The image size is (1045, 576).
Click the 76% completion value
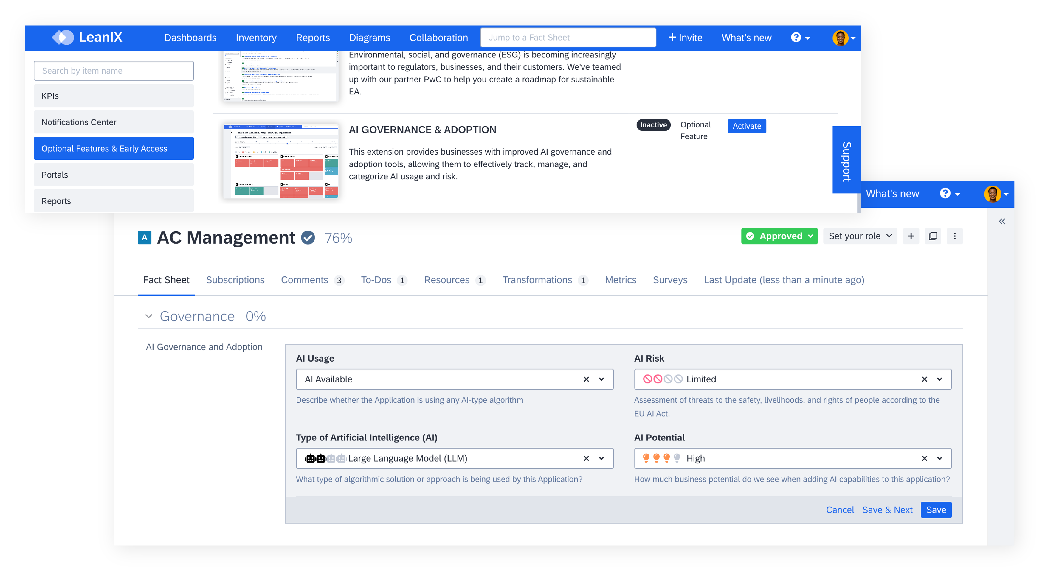338,238
